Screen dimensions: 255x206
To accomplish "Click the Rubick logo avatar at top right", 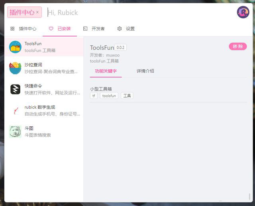I will [243, 12].
